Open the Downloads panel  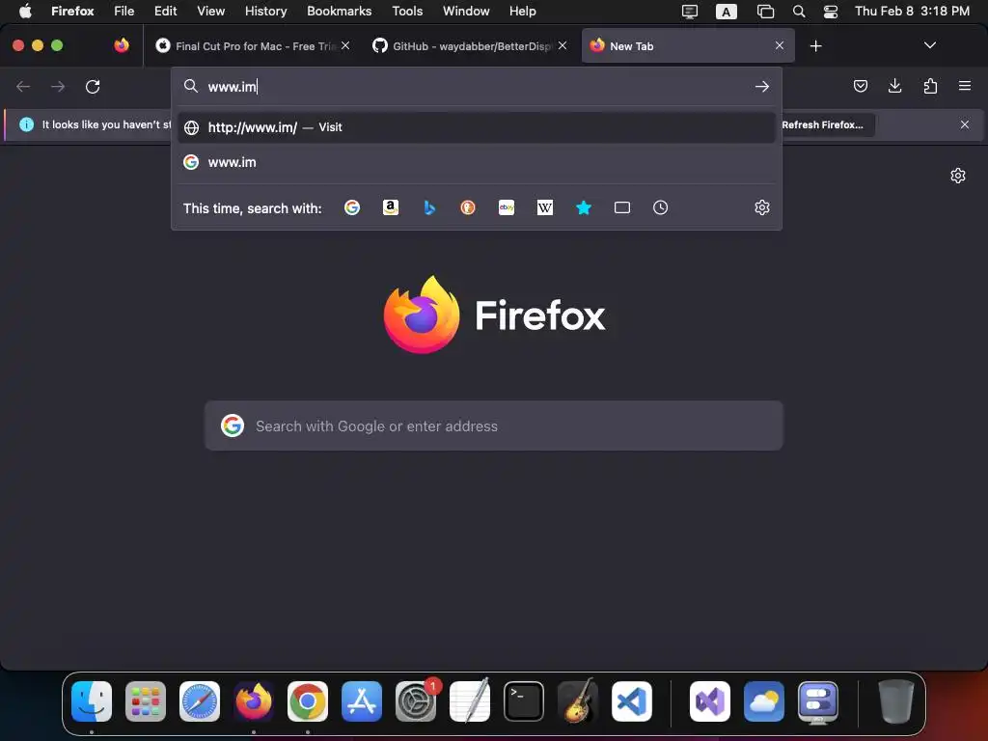[x=894, y=86]
